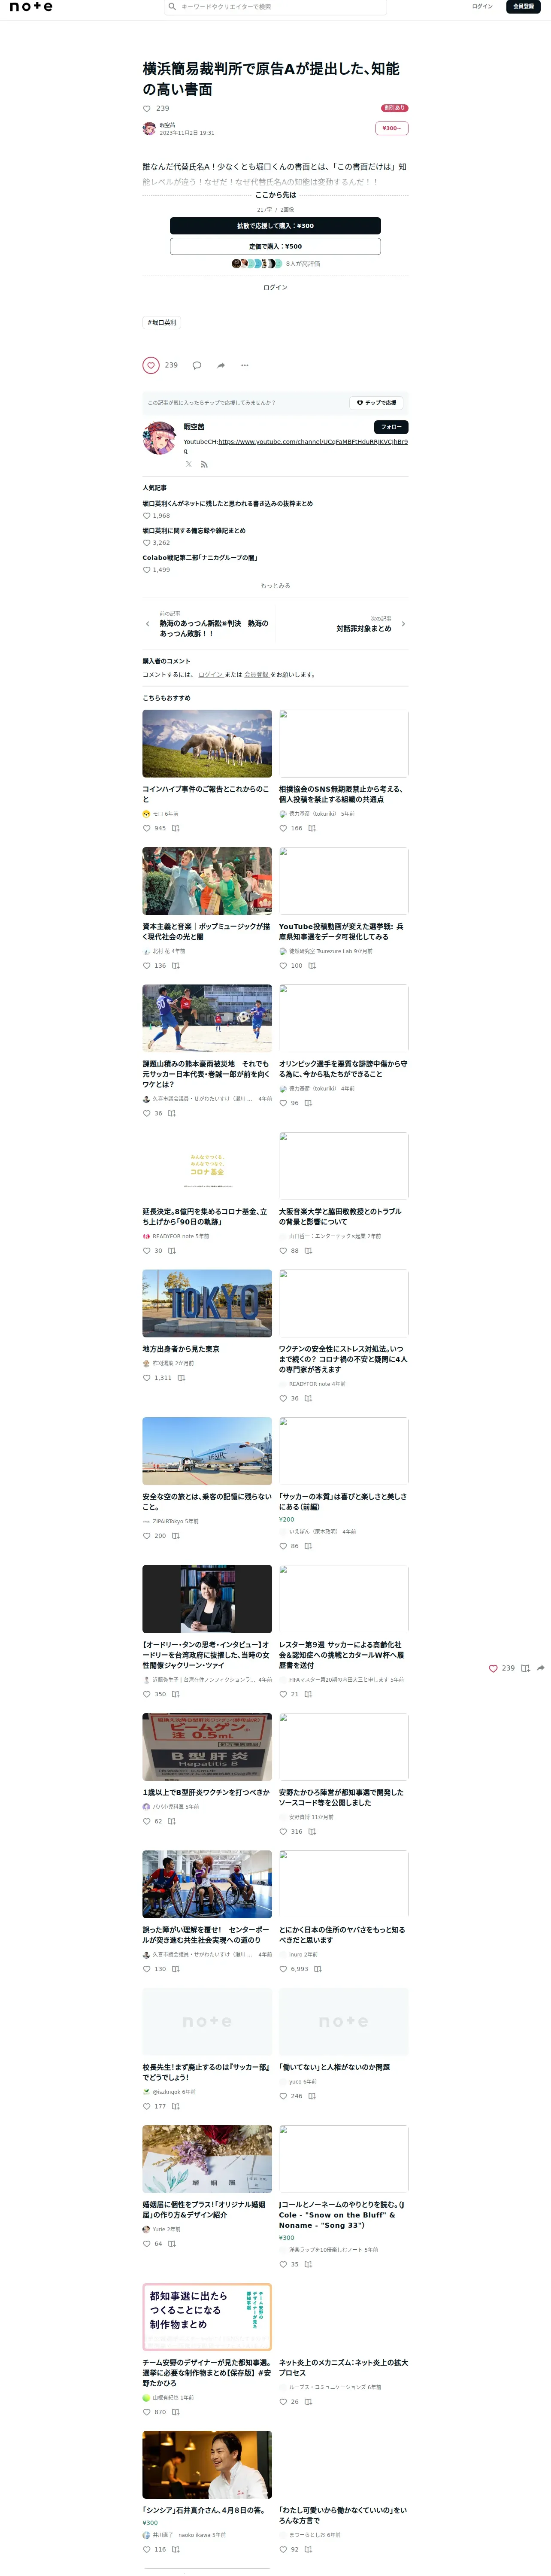The height and width of the screenshot is (2576, 551).
Task: Click the next article chevron arrow
Action: [x=403, y=624]
